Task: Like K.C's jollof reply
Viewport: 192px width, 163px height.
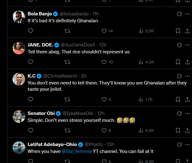Action: pyautogui.click(x=104, y=100)
